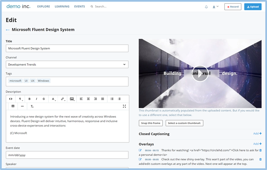Justify description text

[103, 99]
